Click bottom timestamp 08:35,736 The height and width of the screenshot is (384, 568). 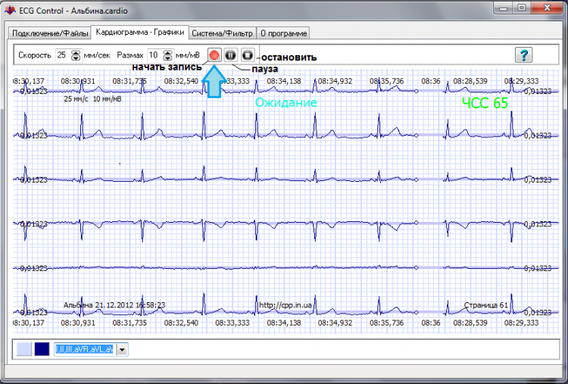coord(386,323)
